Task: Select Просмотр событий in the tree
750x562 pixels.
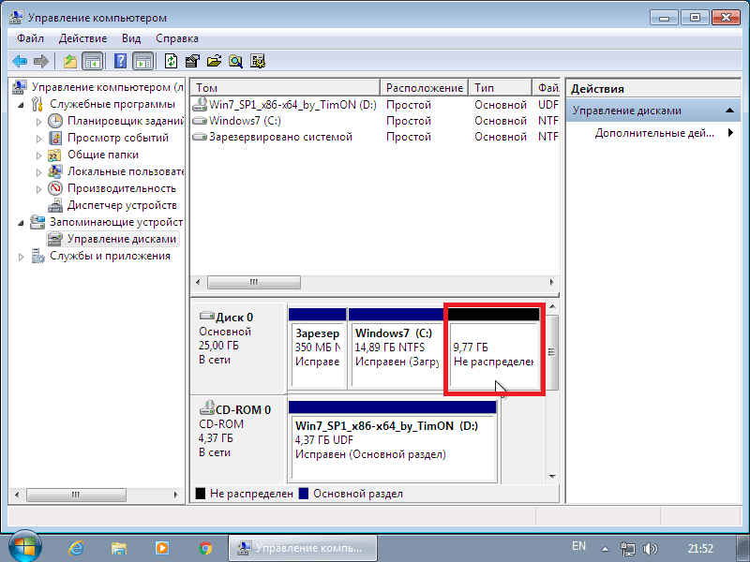Action: coord(118,138)
